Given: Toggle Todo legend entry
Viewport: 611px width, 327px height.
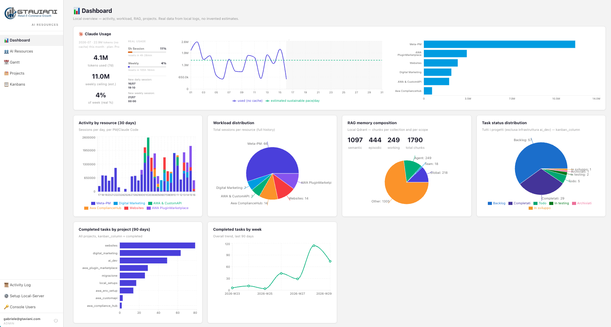Looking at the screenshot, I should (540, 203).
